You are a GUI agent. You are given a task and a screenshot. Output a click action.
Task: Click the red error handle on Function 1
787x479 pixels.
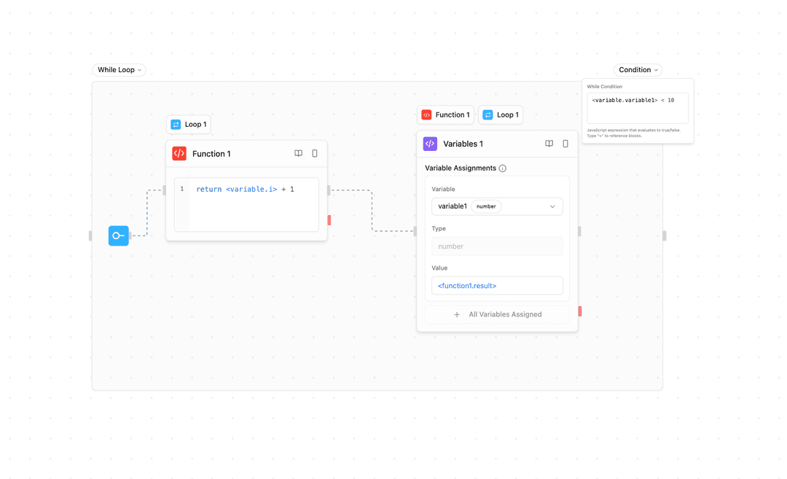coord(329,220)
